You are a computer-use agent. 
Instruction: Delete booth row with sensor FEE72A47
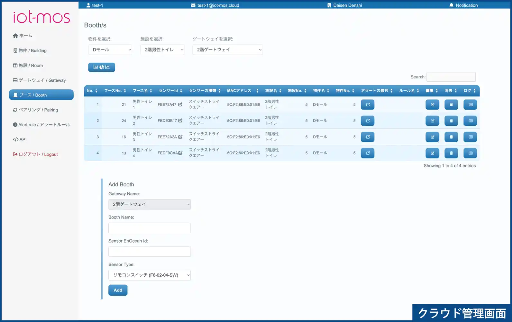[451, 104]
